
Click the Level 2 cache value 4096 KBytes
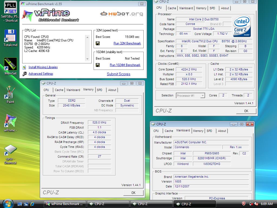point(239,79)
